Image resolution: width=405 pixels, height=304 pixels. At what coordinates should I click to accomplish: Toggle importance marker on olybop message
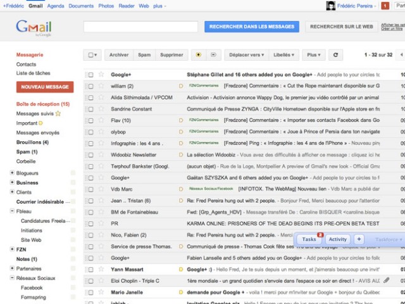click(x=181, y=132)
